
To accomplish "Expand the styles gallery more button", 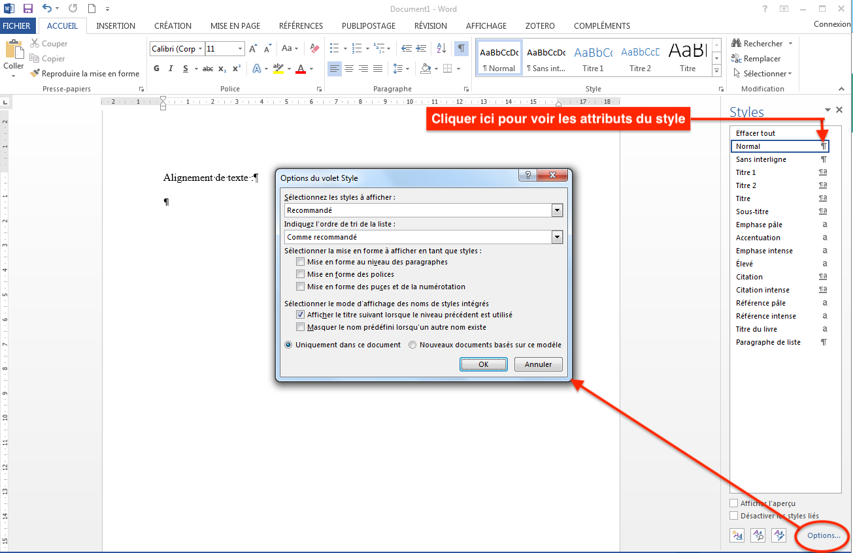I will 716,71.
